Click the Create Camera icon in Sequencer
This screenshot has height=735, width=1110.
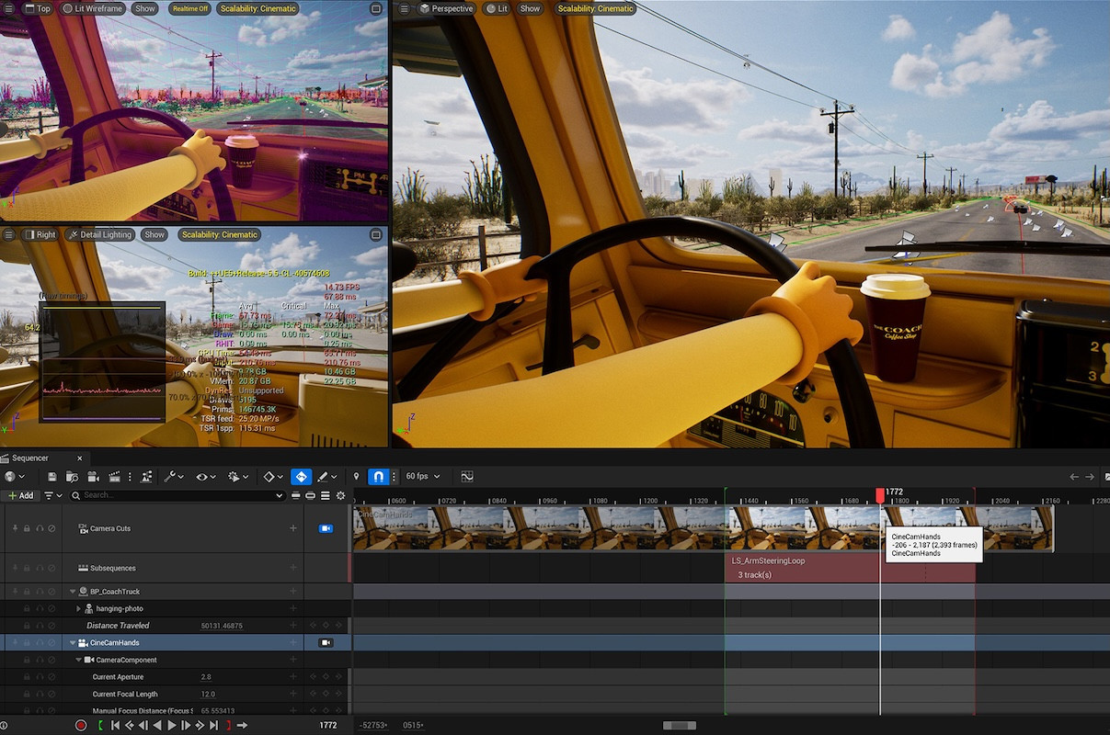click(x=94, y=477)
